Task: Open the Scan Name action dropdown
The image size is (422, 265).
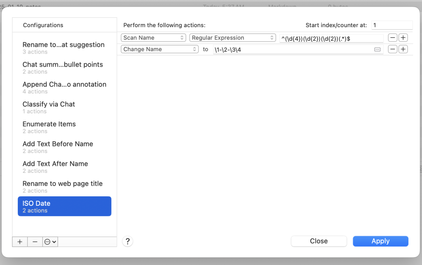Action: [x=154, y=37]
